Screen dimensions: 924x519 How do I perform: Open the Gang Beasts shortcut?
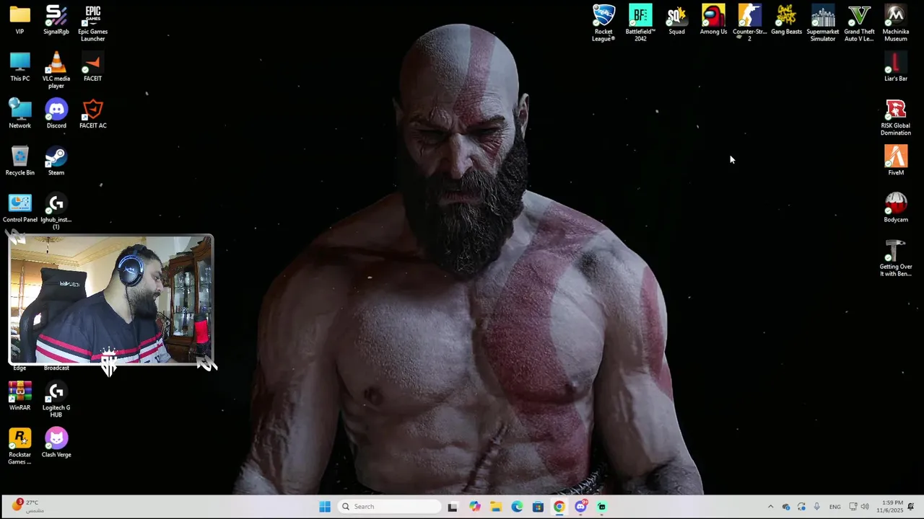(x=786, y=20)
